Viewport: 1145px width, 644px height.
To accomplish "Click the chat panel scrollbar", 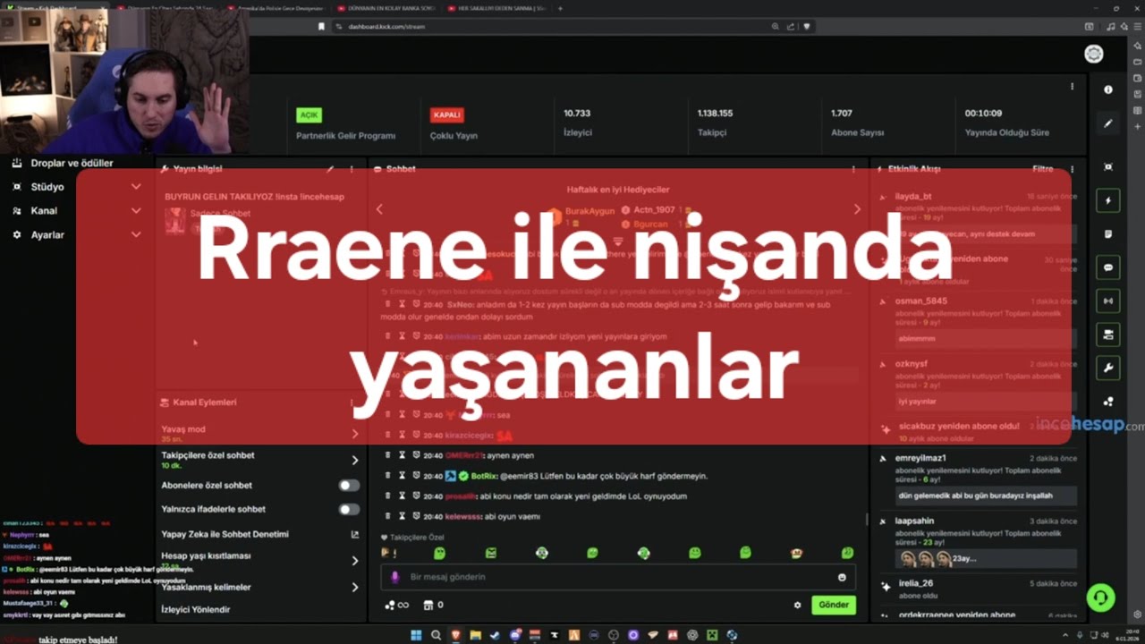I will (x=866, y=519).
